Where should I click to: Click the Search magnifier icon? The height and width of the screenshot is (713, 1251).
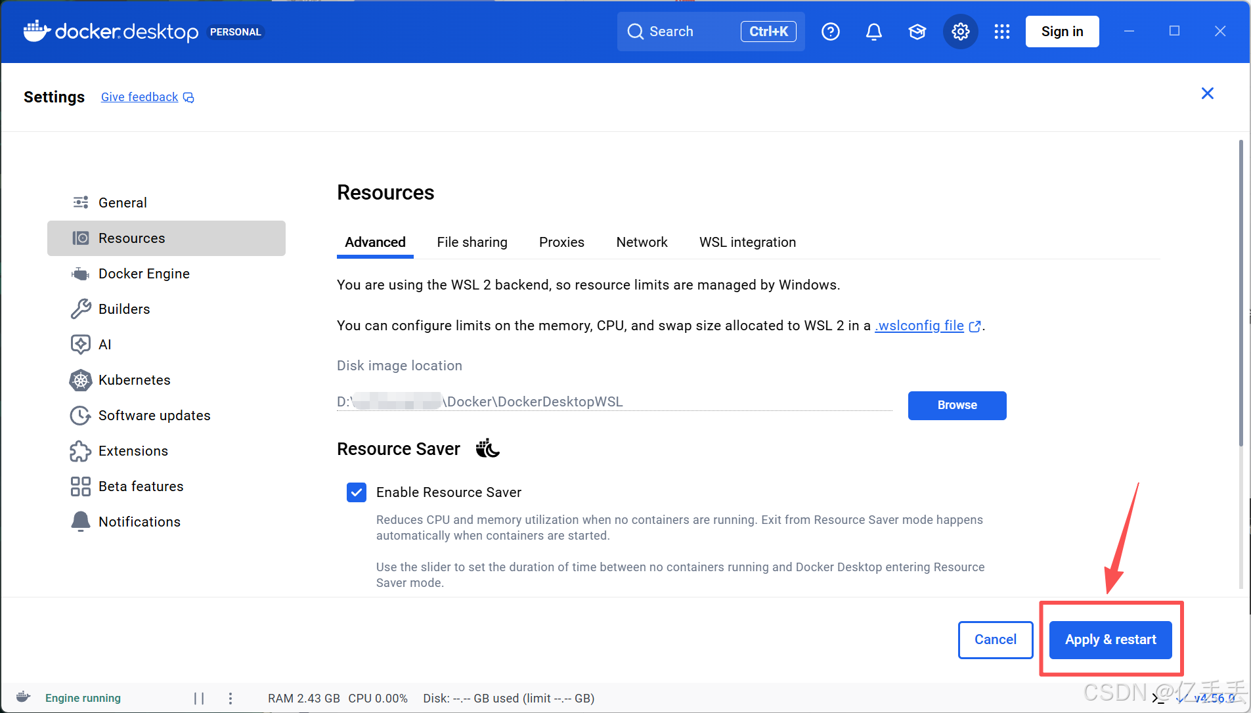pos(635,32)
